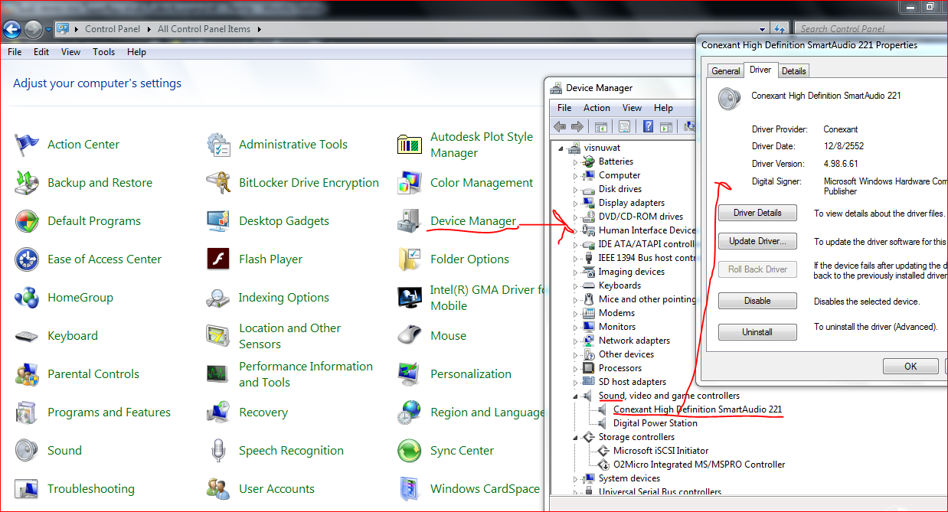Click the Troubleshooting icon

point(27,488)
